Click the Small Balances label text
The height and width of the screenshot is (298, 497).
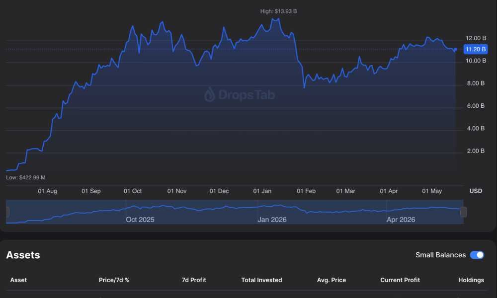[x=440, y=255]
